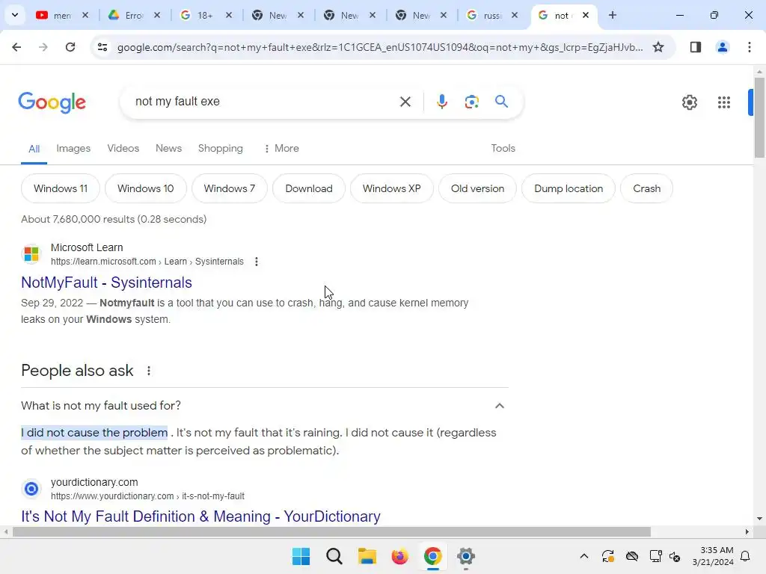Open the Windows Start menu
Viewport: 766px width, 574px height.
(x=301, y=556)
